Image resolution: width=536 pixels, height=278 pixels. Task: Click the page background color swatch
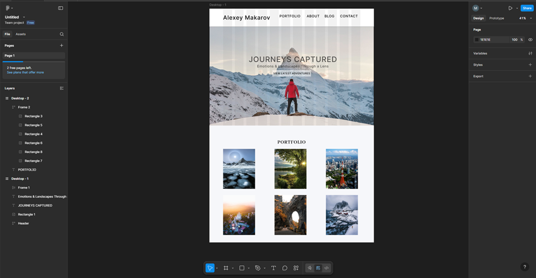(x=477, y=40)
